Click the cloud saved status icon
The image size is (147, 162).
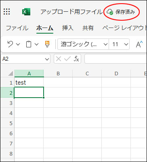click(x=110, y=12)
